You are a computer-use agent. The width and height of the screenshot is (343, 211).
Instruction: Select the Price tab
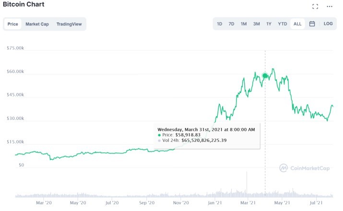click(13, 24)
